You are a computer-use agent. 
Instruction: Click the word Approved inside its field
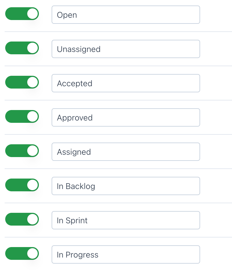pos(75,118)
